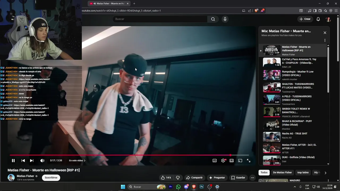Screen dimensions: 340x191
Task: Play 'CHAPULIN' by Ca7riel y Paco Amoroso
Action: (293, 63)
